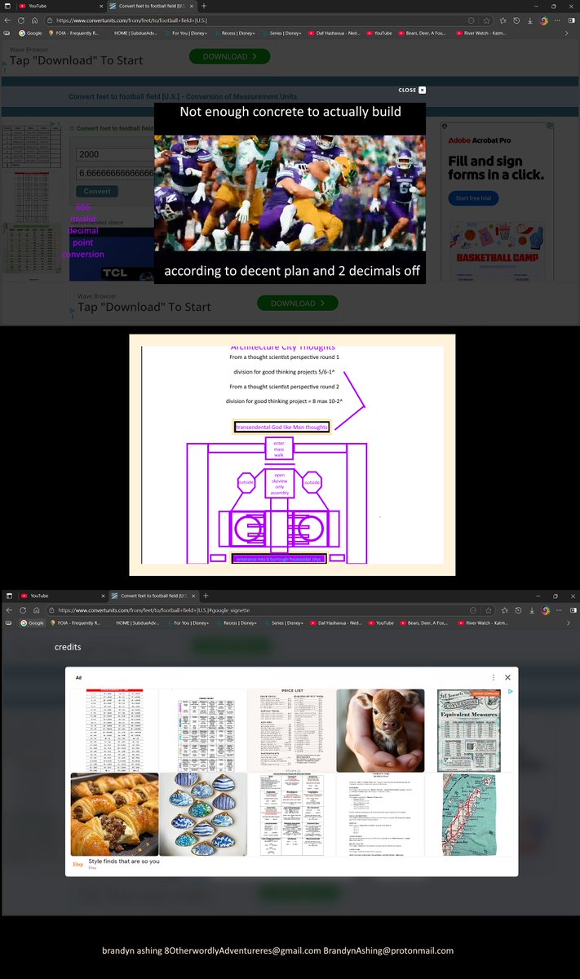Click blue shell dishes ad image
Viewport: 580px width, 979px height.
coord(203,814)
